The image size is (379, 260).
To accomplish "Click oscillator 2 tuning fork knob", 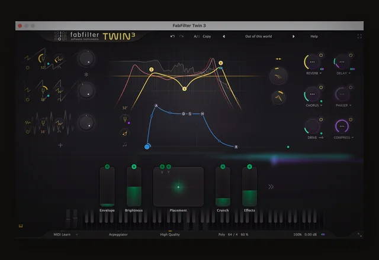I will pyautogui.click(x=43, y=90).
